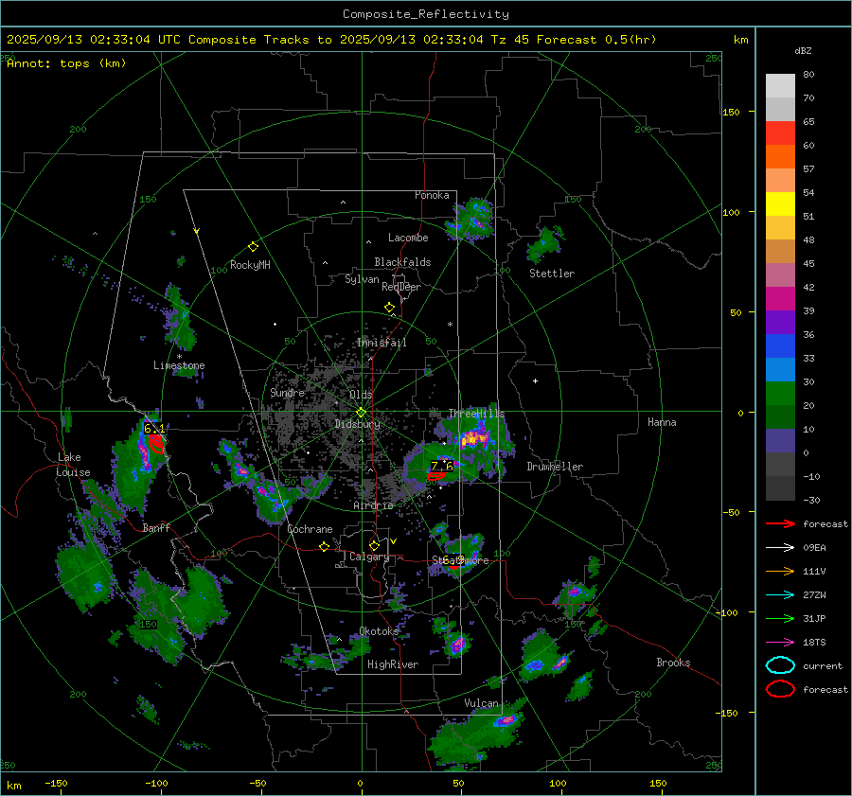Click the Okotoks city label
This screenshot has height=796, width=852.
click(x=379, y=630)
